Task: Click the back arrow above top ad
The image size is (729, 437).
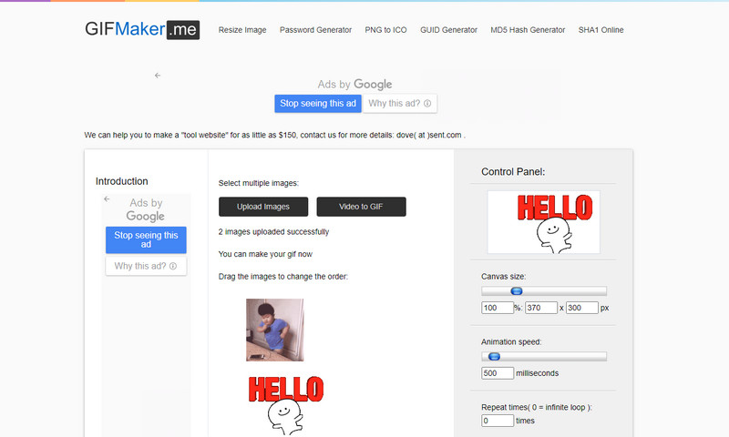Action: [158, 76]
